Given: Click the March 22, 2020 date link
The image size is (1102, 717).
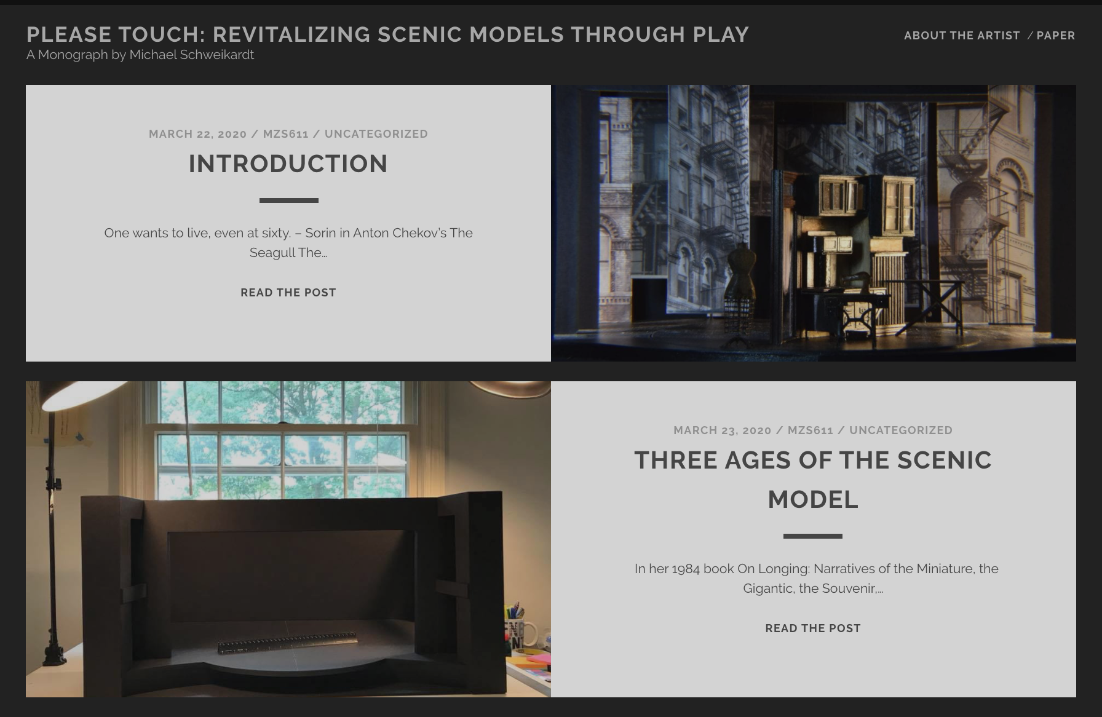Looking at the screenshot, I should pyautogui.click(x=197, y=134).
